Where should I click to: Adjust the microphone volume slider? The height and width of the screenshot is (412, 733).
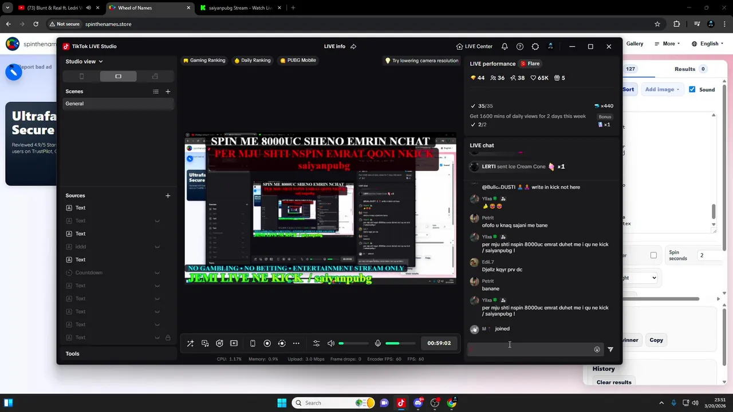coord(400,343)
